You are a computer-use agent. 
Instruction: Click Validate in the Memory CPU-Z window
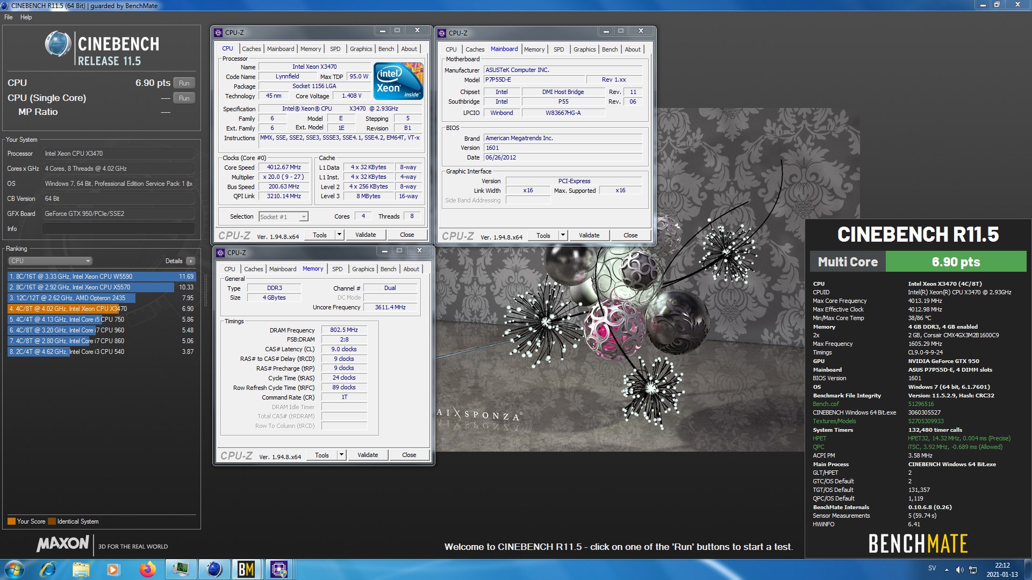tap(368, 455)
